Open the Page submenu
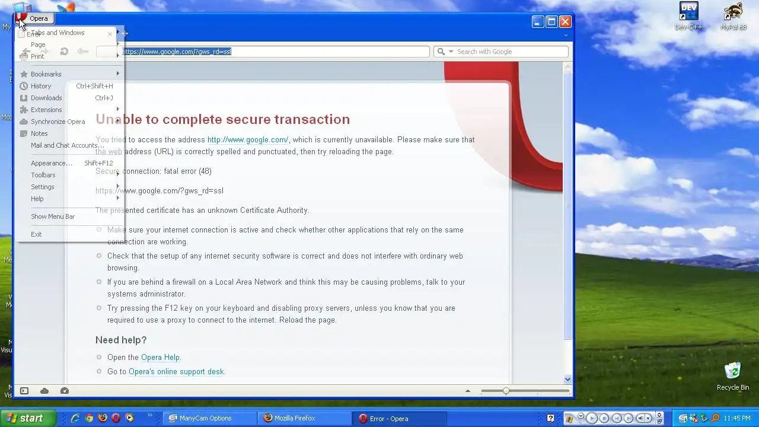This screenshot has width=759, height=427. [x=69, y=44]
